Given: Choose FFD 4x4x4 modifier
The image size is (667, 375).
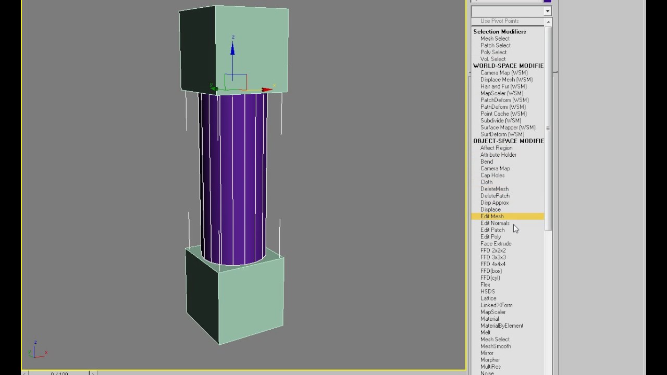Looking at the screenshot, I should [493, 264].
